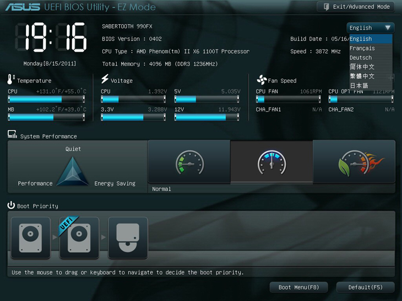
Task: Select the ASUS Optimal flame gauge mode
Action: [354, 163]
